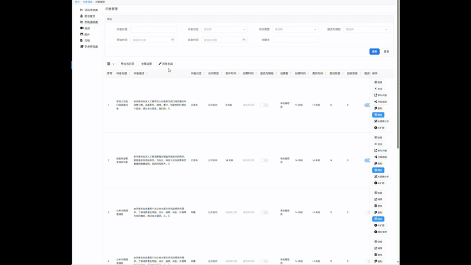Click 查看 eye button in row 1
Viewport: 471px width, 265px height.
tap(378, 82)
